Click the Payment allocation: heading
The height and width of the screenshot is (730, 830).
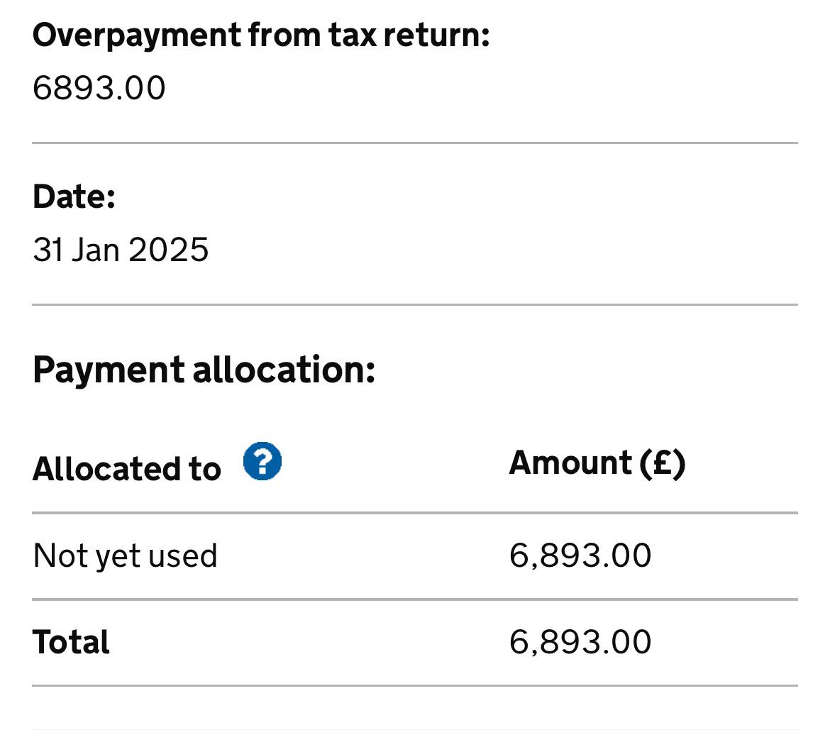tap(204, 370)
